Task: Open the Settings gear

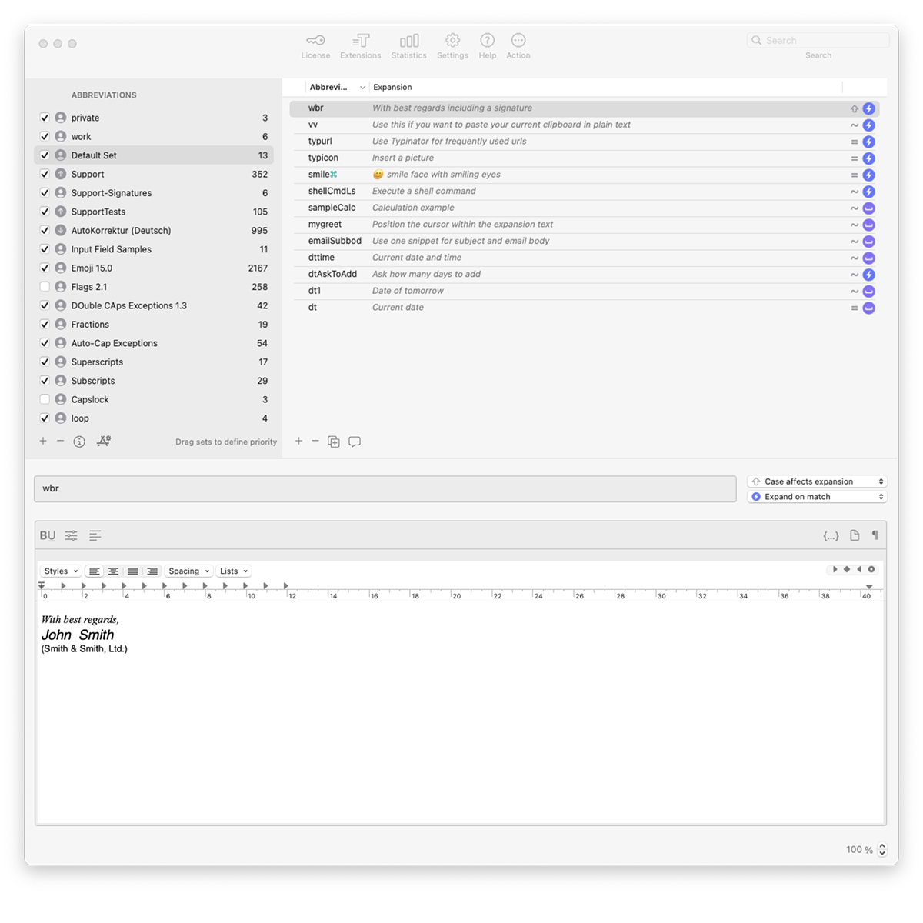Action: click(452, 46)
